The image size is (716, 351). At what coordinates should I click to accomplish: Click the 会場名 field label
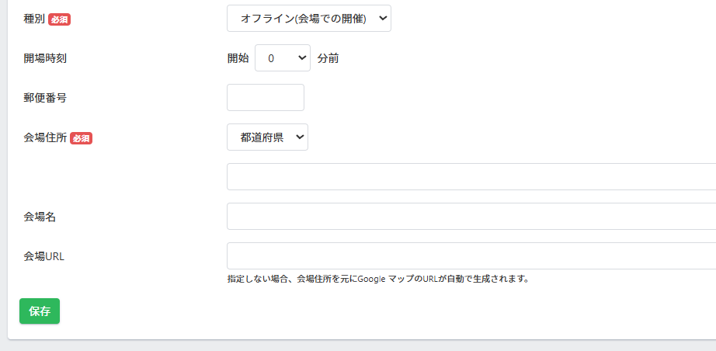coord(40,217)
